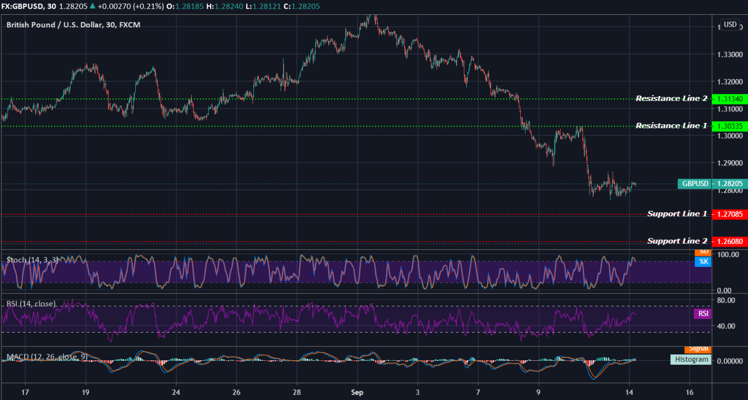This screenshot has height=400, width=748.
Task: Select the Resistance Line 2 text label
Action: 671,98
